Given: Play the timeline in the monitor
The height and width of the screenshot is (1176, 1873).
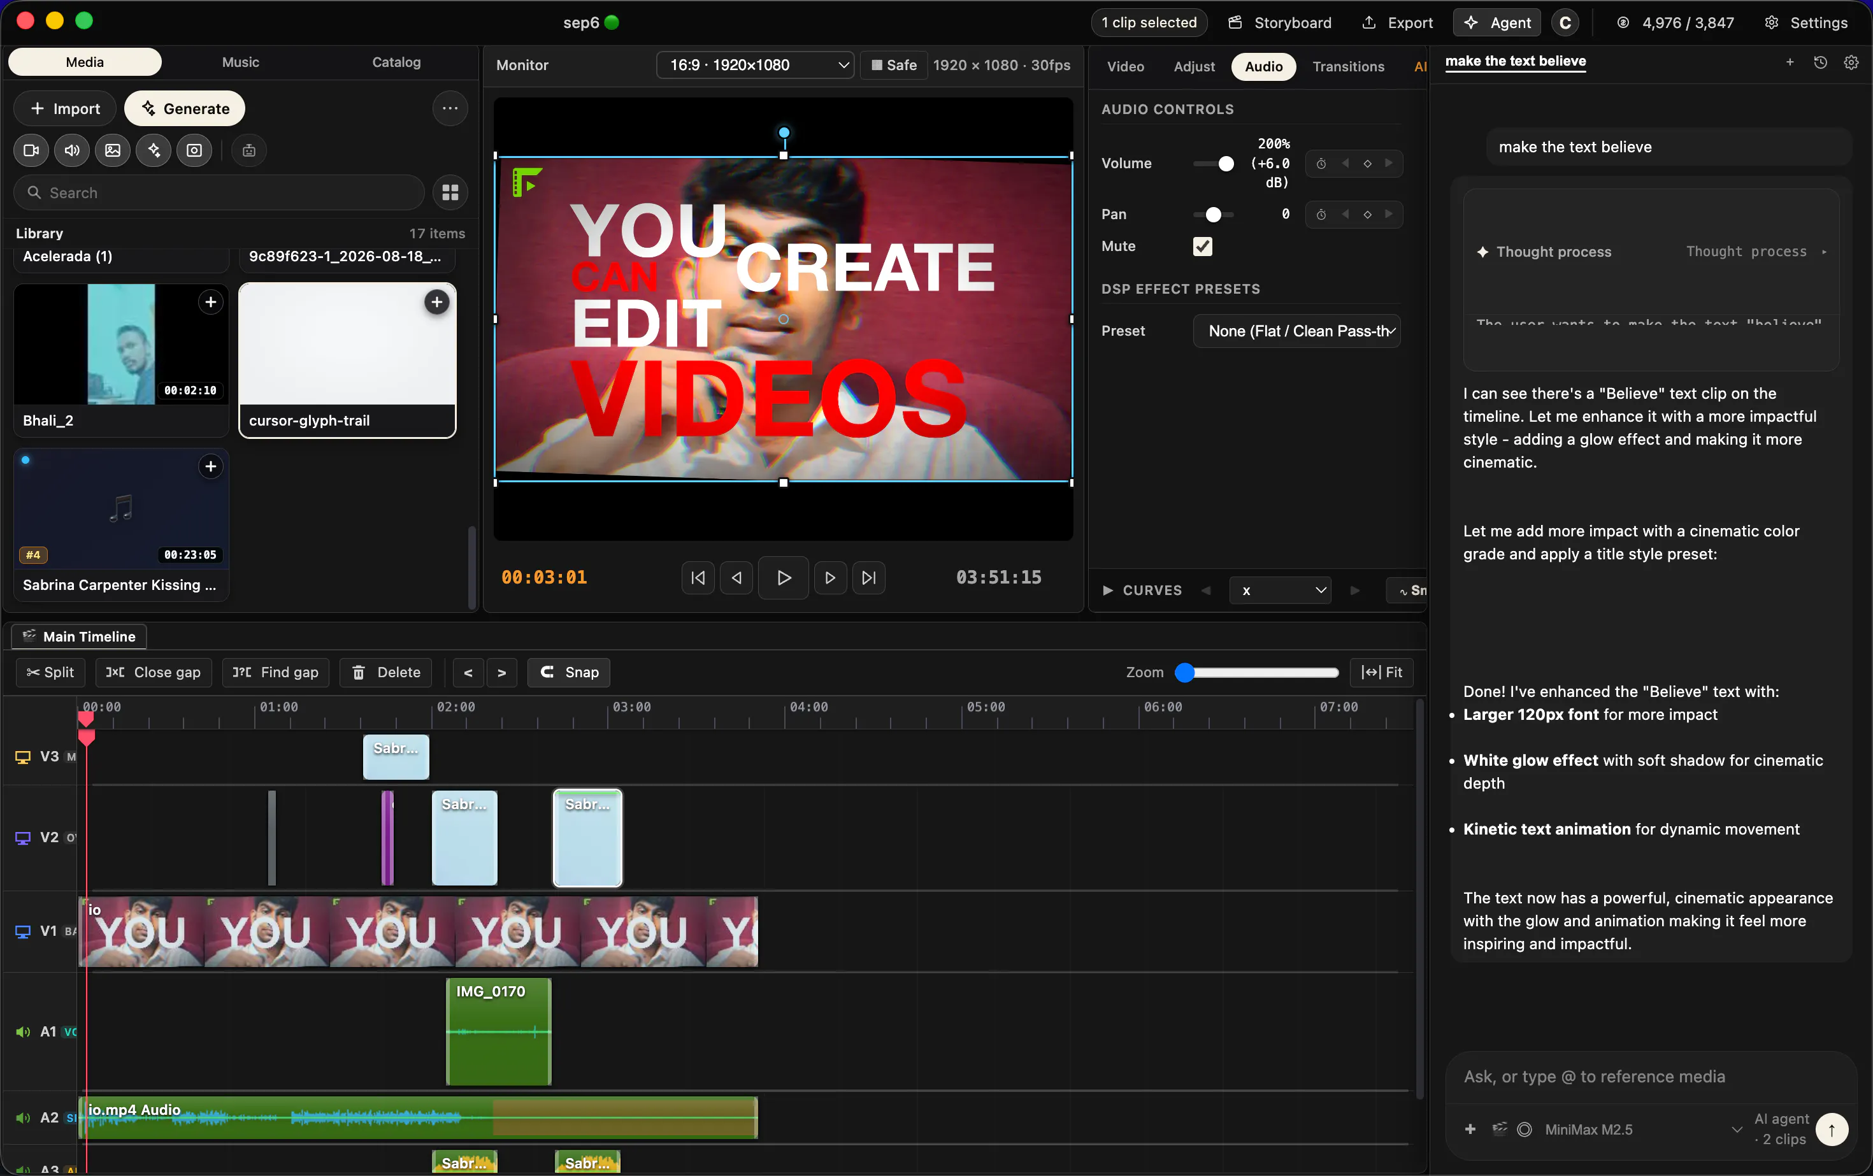Looking at the screenshot, I should (784, 577).
